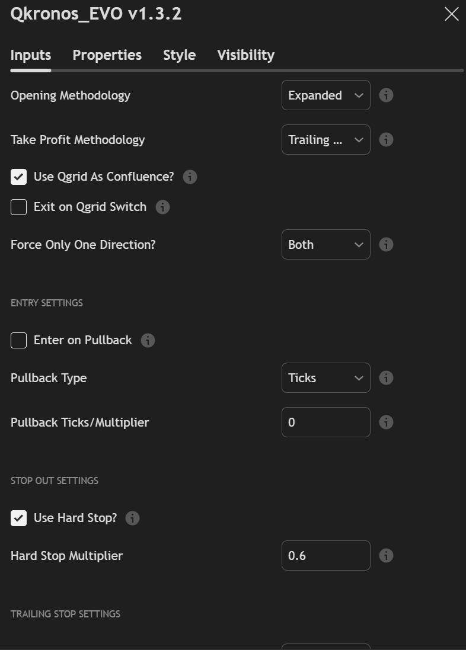Click info icon next to Use Hard Stop

[133, 518]
